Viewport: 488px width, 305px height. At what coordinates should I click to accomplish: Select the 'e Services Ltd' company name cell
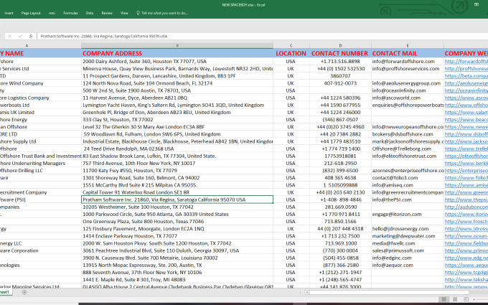40,68
